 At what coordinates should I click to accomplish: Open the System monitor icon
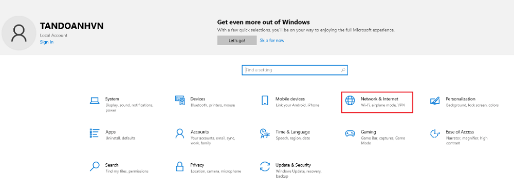[95, 101]
